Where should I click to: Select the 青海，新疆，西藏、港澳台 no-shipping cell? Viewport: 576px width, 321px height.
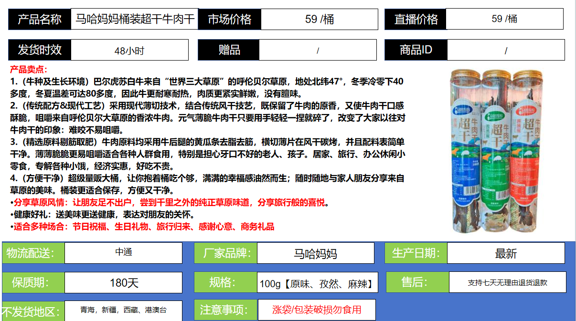(x=123, y=311)
